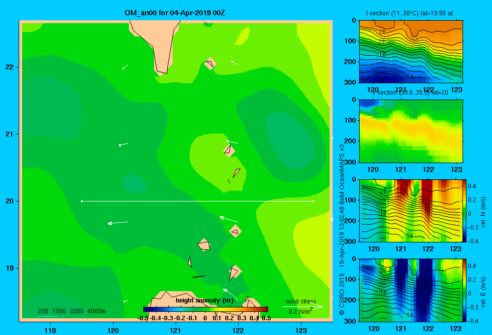Click the 'height anomaly (m)' label
Screen dimensions: 492x335
[205, 301]
